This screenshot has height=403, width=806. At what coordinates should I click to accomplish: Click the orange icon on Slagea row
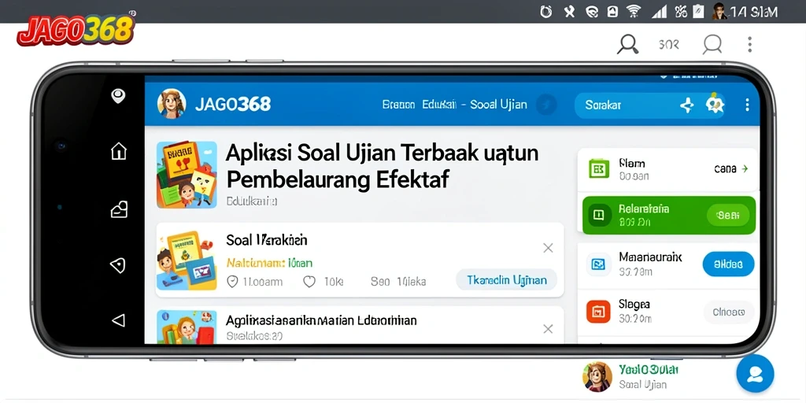pos(598,312)
